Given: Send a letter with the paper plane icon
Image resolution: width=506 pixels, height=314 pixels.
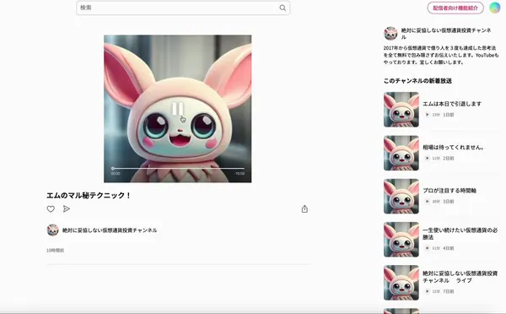Looking at the screenshot, I should click(x=66, y=209).
